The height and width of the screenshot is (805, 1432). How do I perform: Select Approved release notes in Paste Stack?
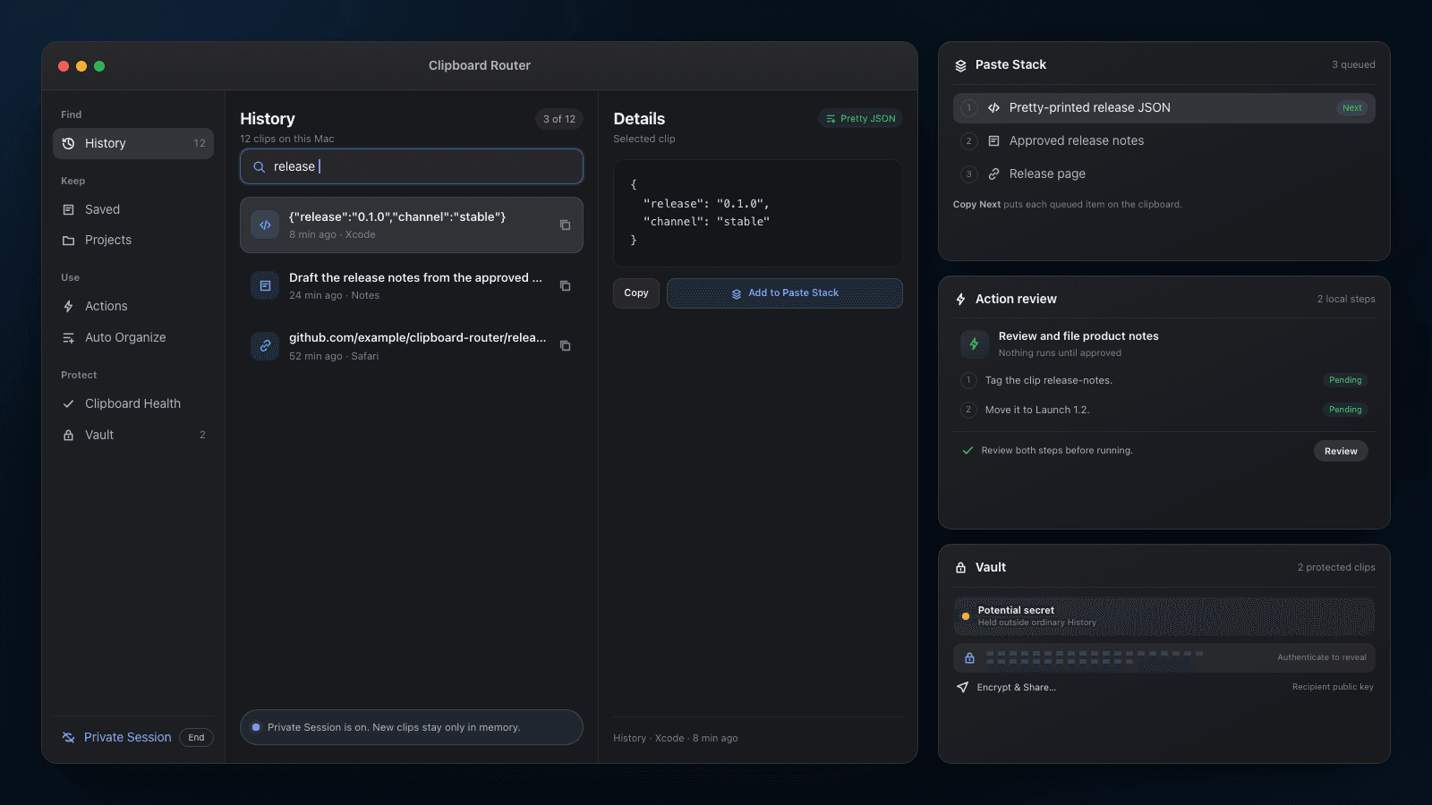(1164, 141)
